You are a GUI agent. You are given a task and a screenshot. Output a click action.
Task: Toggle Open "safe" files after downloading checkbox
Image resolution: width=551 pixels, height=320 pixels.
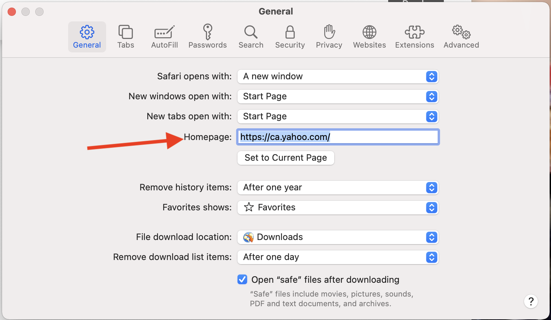(x=242, y=279)
